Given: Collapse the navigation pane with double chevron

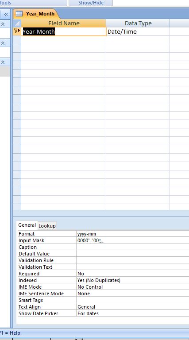Looking at the screenshot, I should [6, 14].
